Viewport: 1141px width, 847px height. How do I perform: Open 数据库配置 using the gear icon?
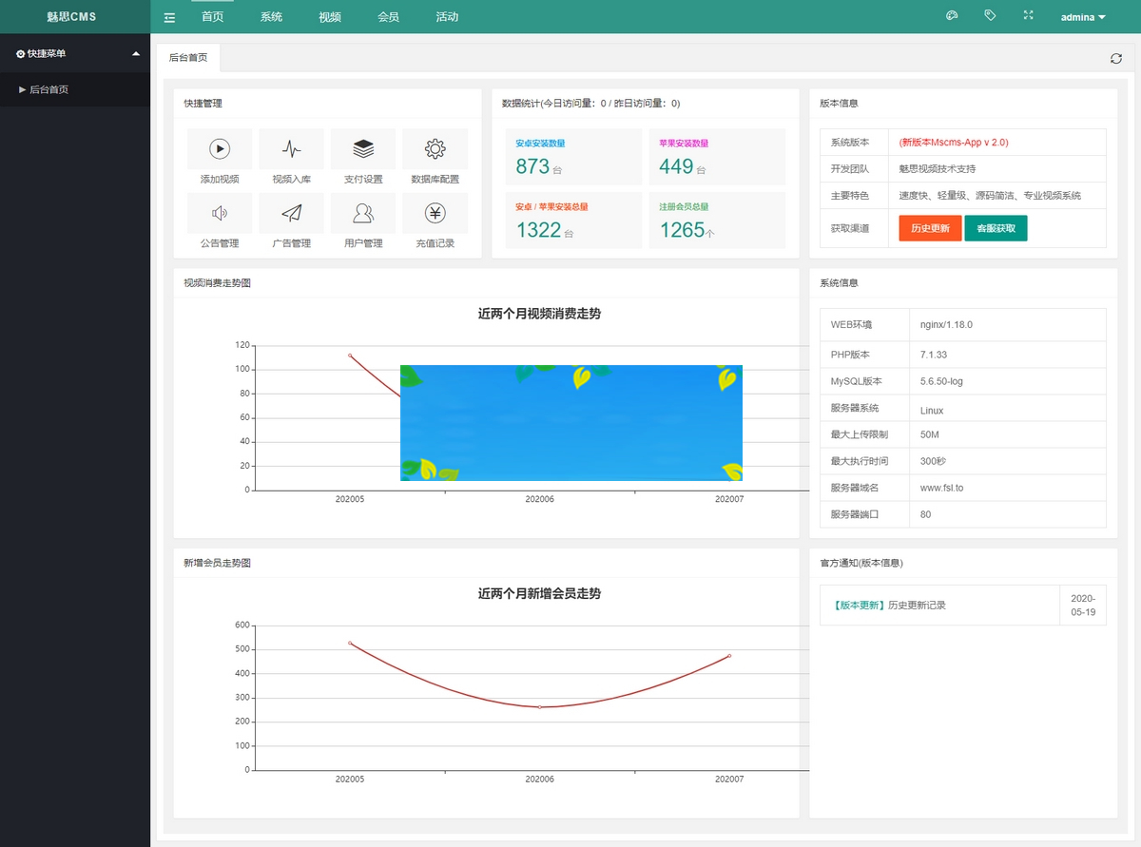click(x=435, y=147)
